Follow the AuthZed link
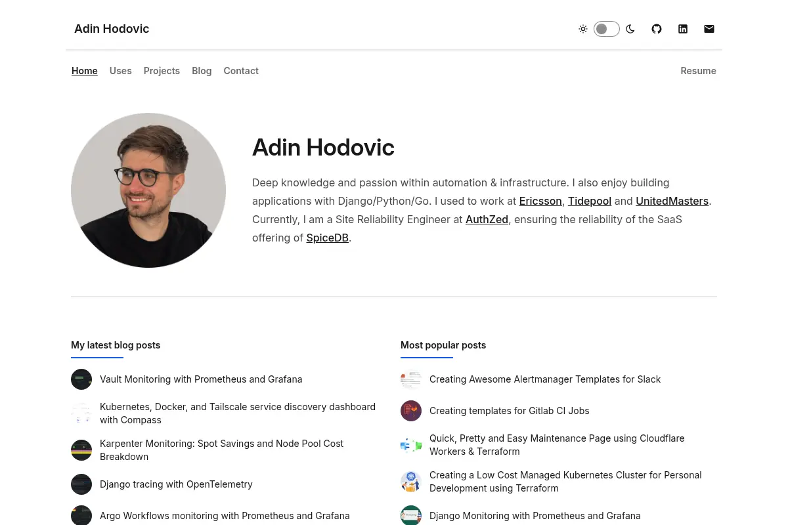 point(487,219)
